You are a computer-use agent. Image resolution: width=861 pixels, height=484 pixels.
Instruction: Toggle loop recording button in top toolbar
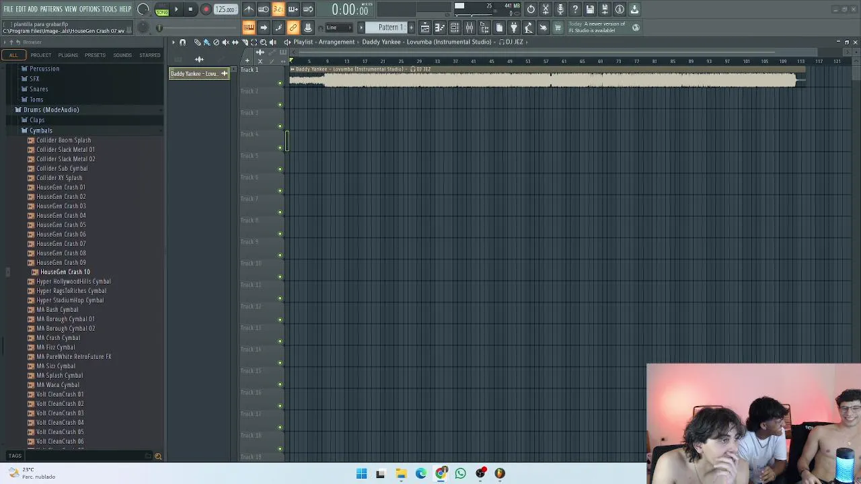point(308,9)
